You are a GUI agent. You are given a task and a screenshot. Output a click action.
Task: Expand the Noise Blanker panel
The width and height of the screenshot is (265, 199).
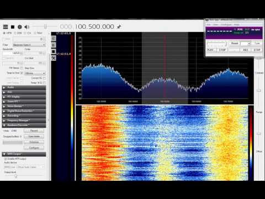pyautogui.click(x=24, y=106)
